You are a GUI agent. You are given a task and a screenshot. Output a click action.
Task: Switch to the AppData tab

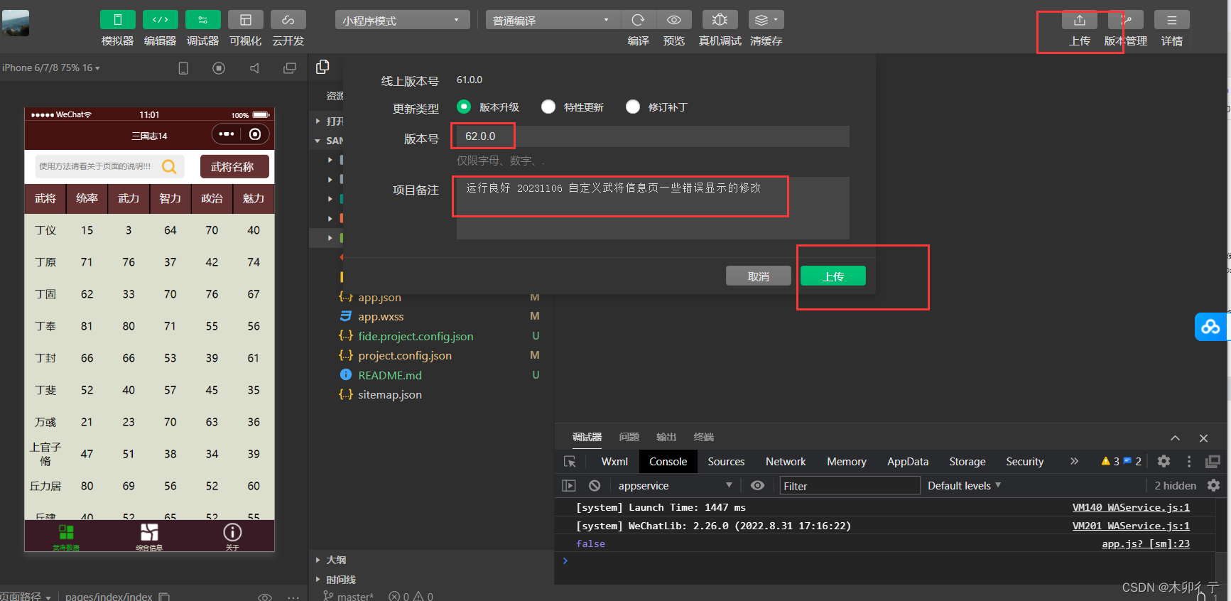tap(908, 462)
